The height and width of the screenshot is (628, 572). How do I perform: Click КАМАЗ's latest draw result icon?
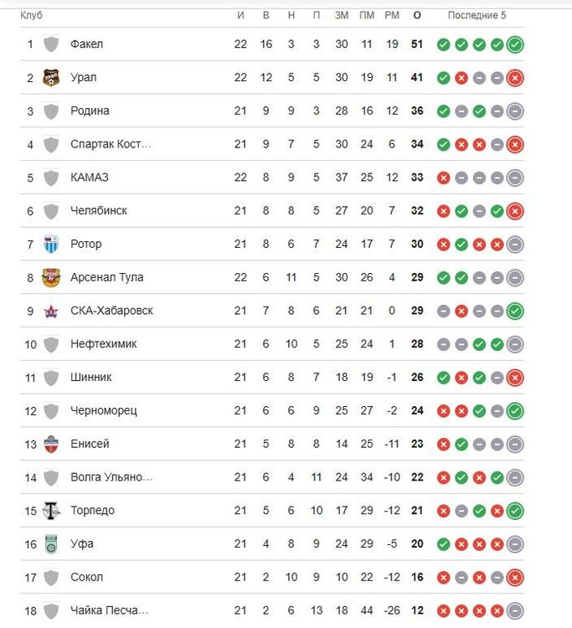(x=515, y=178)
